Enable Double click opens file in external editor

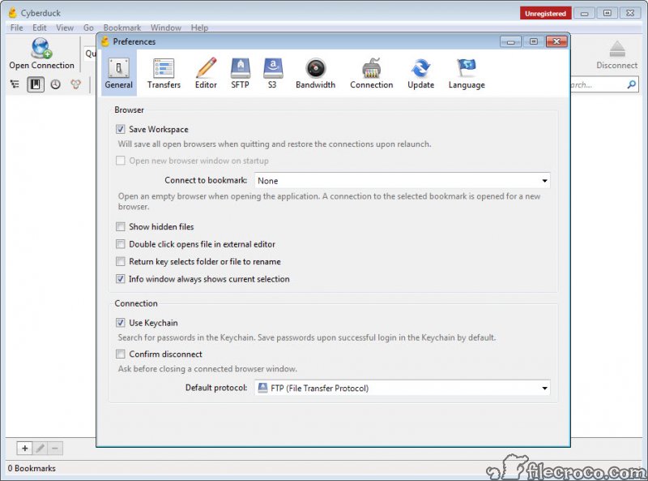point(120,244)
